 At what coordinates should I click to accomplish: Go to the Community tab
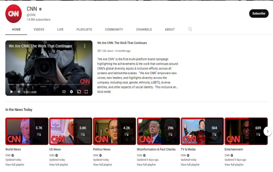(x=114, y=29)
